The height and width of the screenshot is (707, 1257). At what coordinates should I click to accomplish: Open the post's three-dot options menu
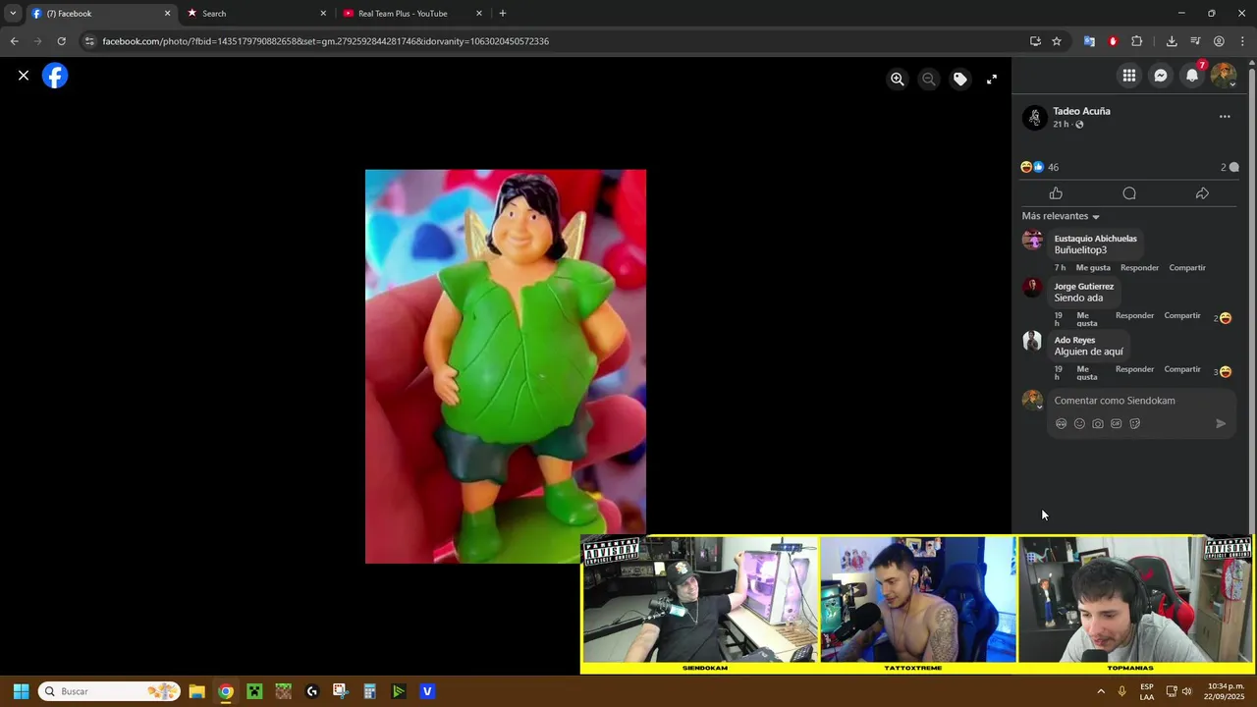click(1225, 117)
